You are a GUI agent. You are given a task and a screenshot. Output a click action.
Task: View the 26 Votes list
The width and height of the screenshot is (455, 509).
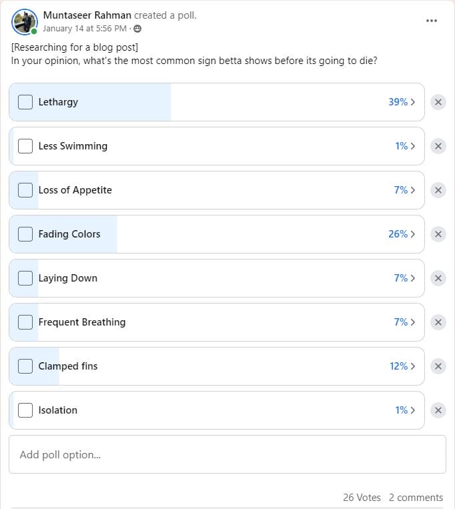[362, 498]
